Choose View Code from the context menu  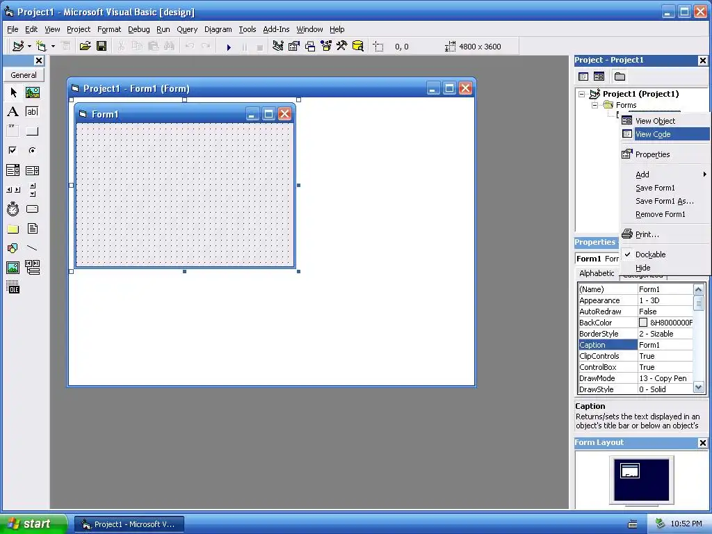click(665, 134)
